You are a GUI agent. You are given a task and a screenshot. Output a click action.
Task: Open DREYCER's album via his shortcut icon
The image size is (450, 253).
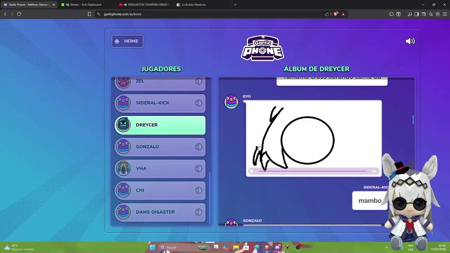tap(199, 125)
